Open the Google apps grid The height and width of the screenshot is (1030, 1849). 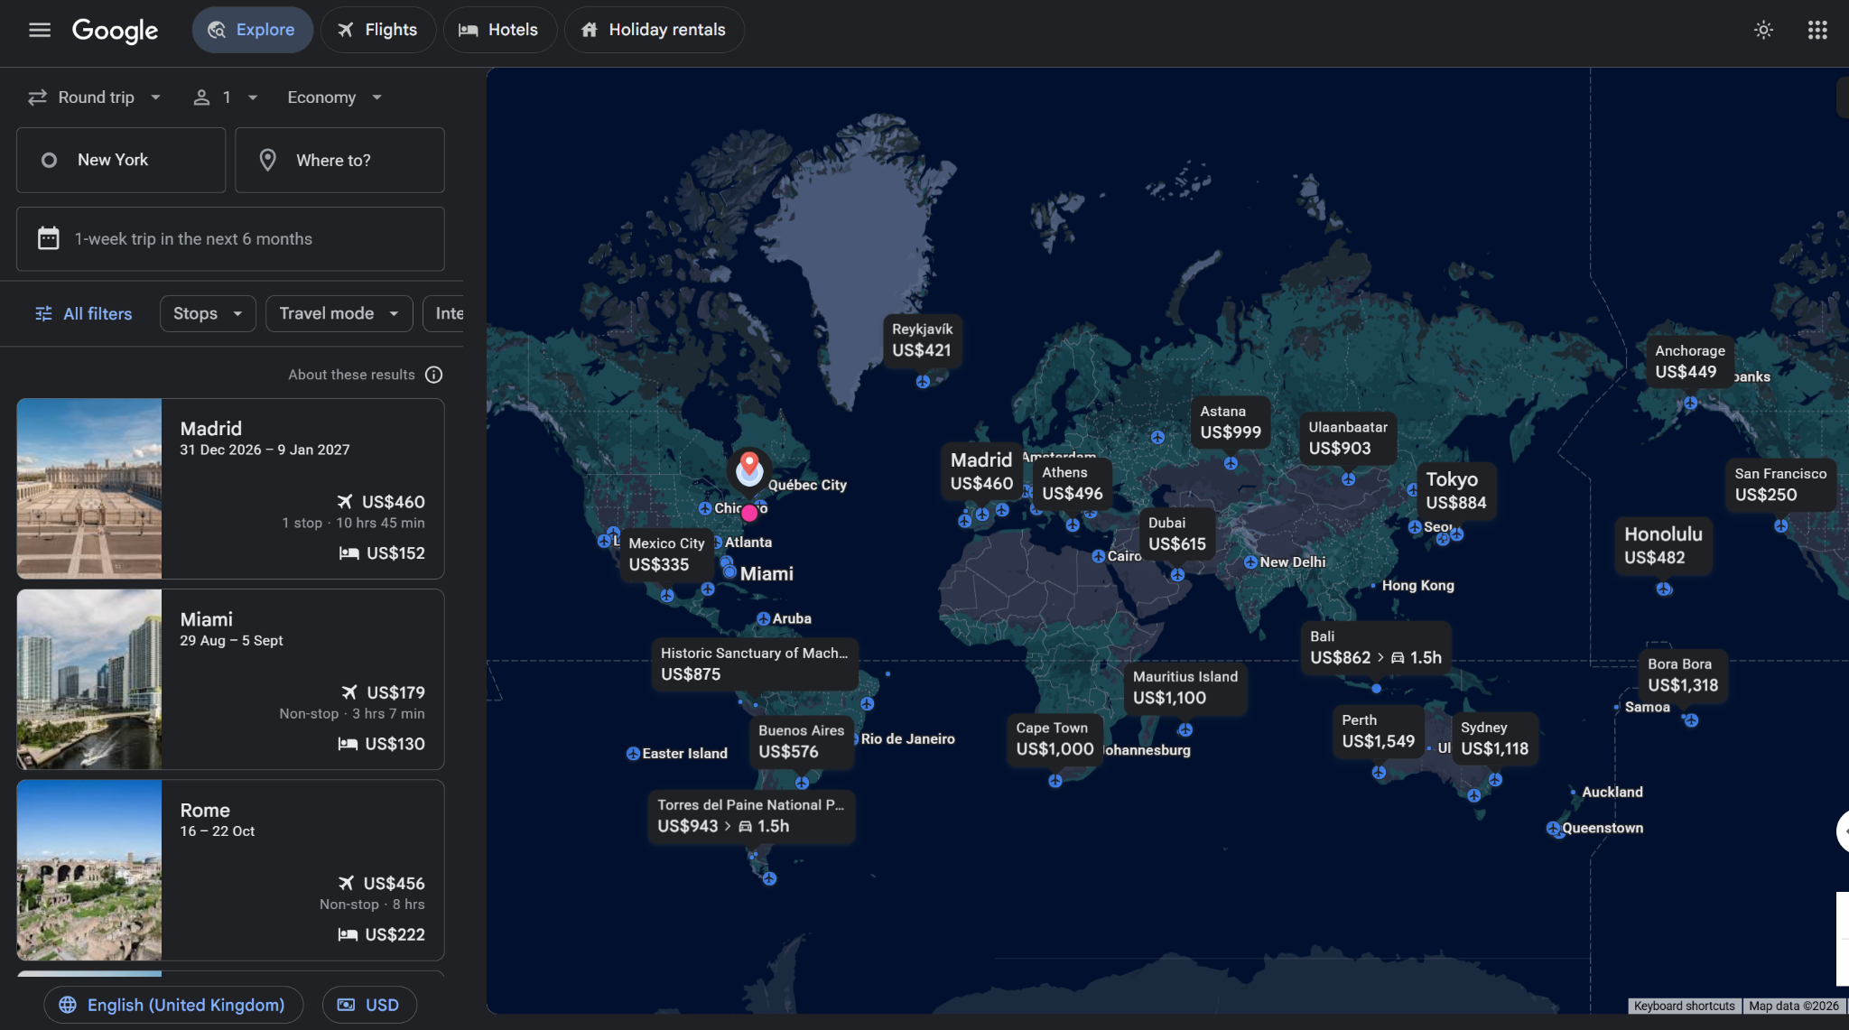(1817, 30)
